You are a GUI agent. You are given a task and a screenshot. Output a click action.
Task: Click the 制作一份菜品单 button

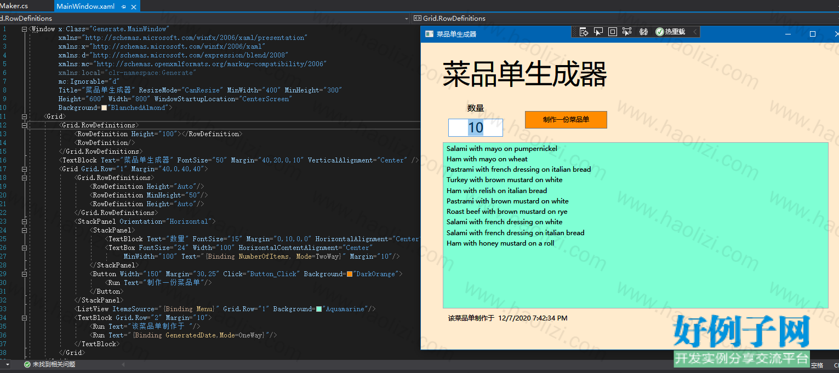click(566, 120)
